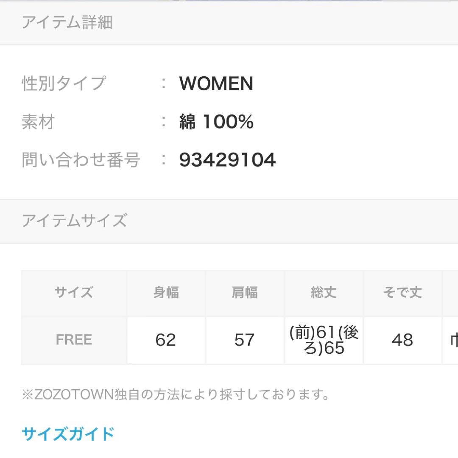Screen dimensions: 458x458
Task: Click the ZOZOTOWN measurement note text
Action: (x=176, y=395)
